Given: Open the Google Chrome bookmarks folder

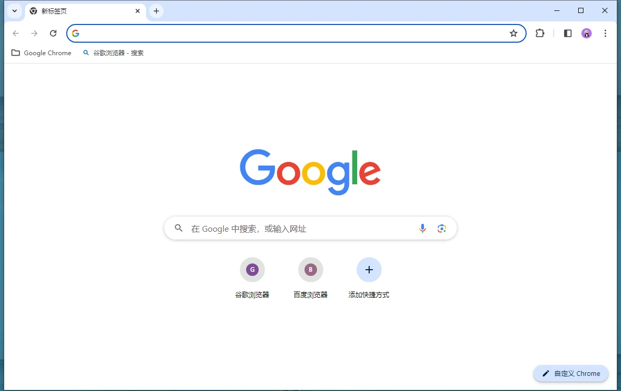Looking at the screenshot, I should coord(42,53).
